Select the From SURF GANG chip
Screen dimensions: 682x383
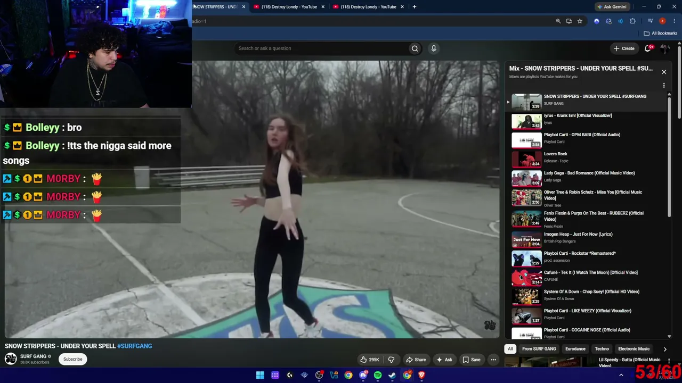click(539, 349)
